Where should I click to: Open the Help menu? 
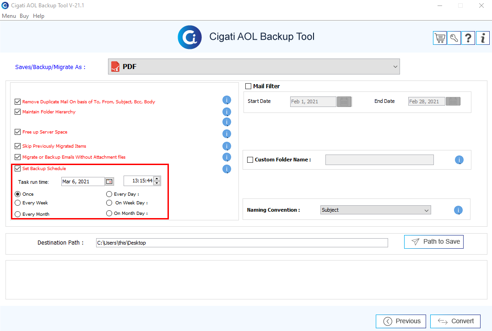(x=38, y=16)
